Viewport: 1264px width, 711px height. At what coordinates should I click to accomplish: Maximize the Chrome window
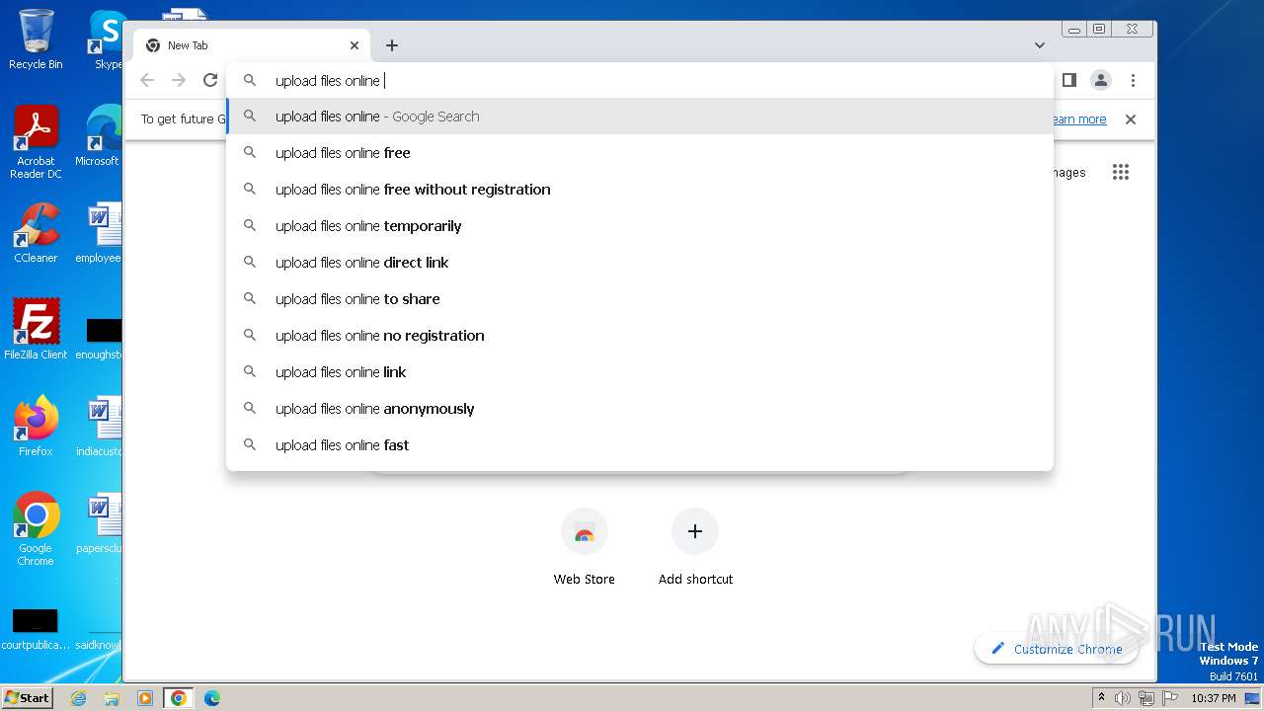pos(1099,30)
